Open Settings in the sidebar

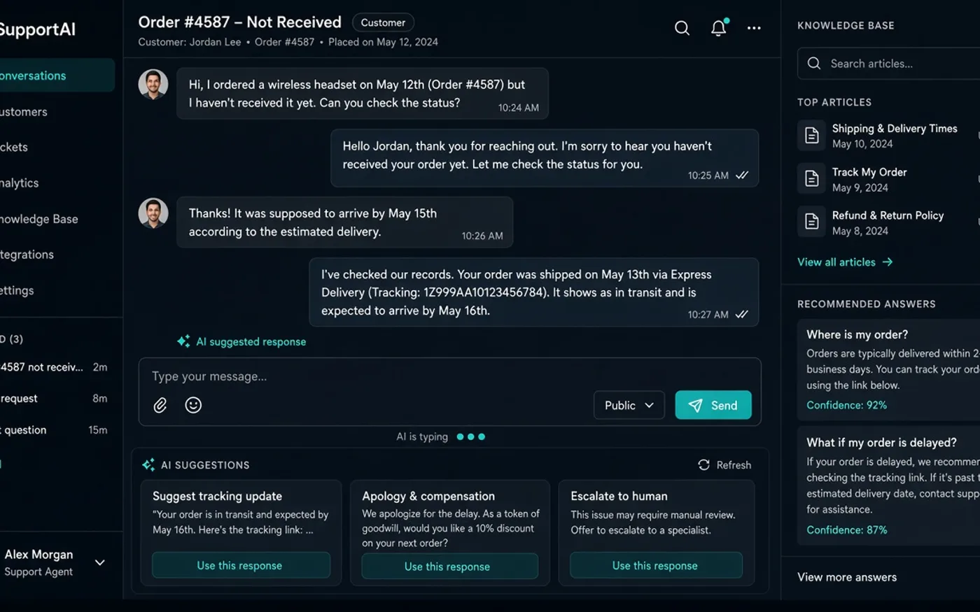[x=17, y=290]
